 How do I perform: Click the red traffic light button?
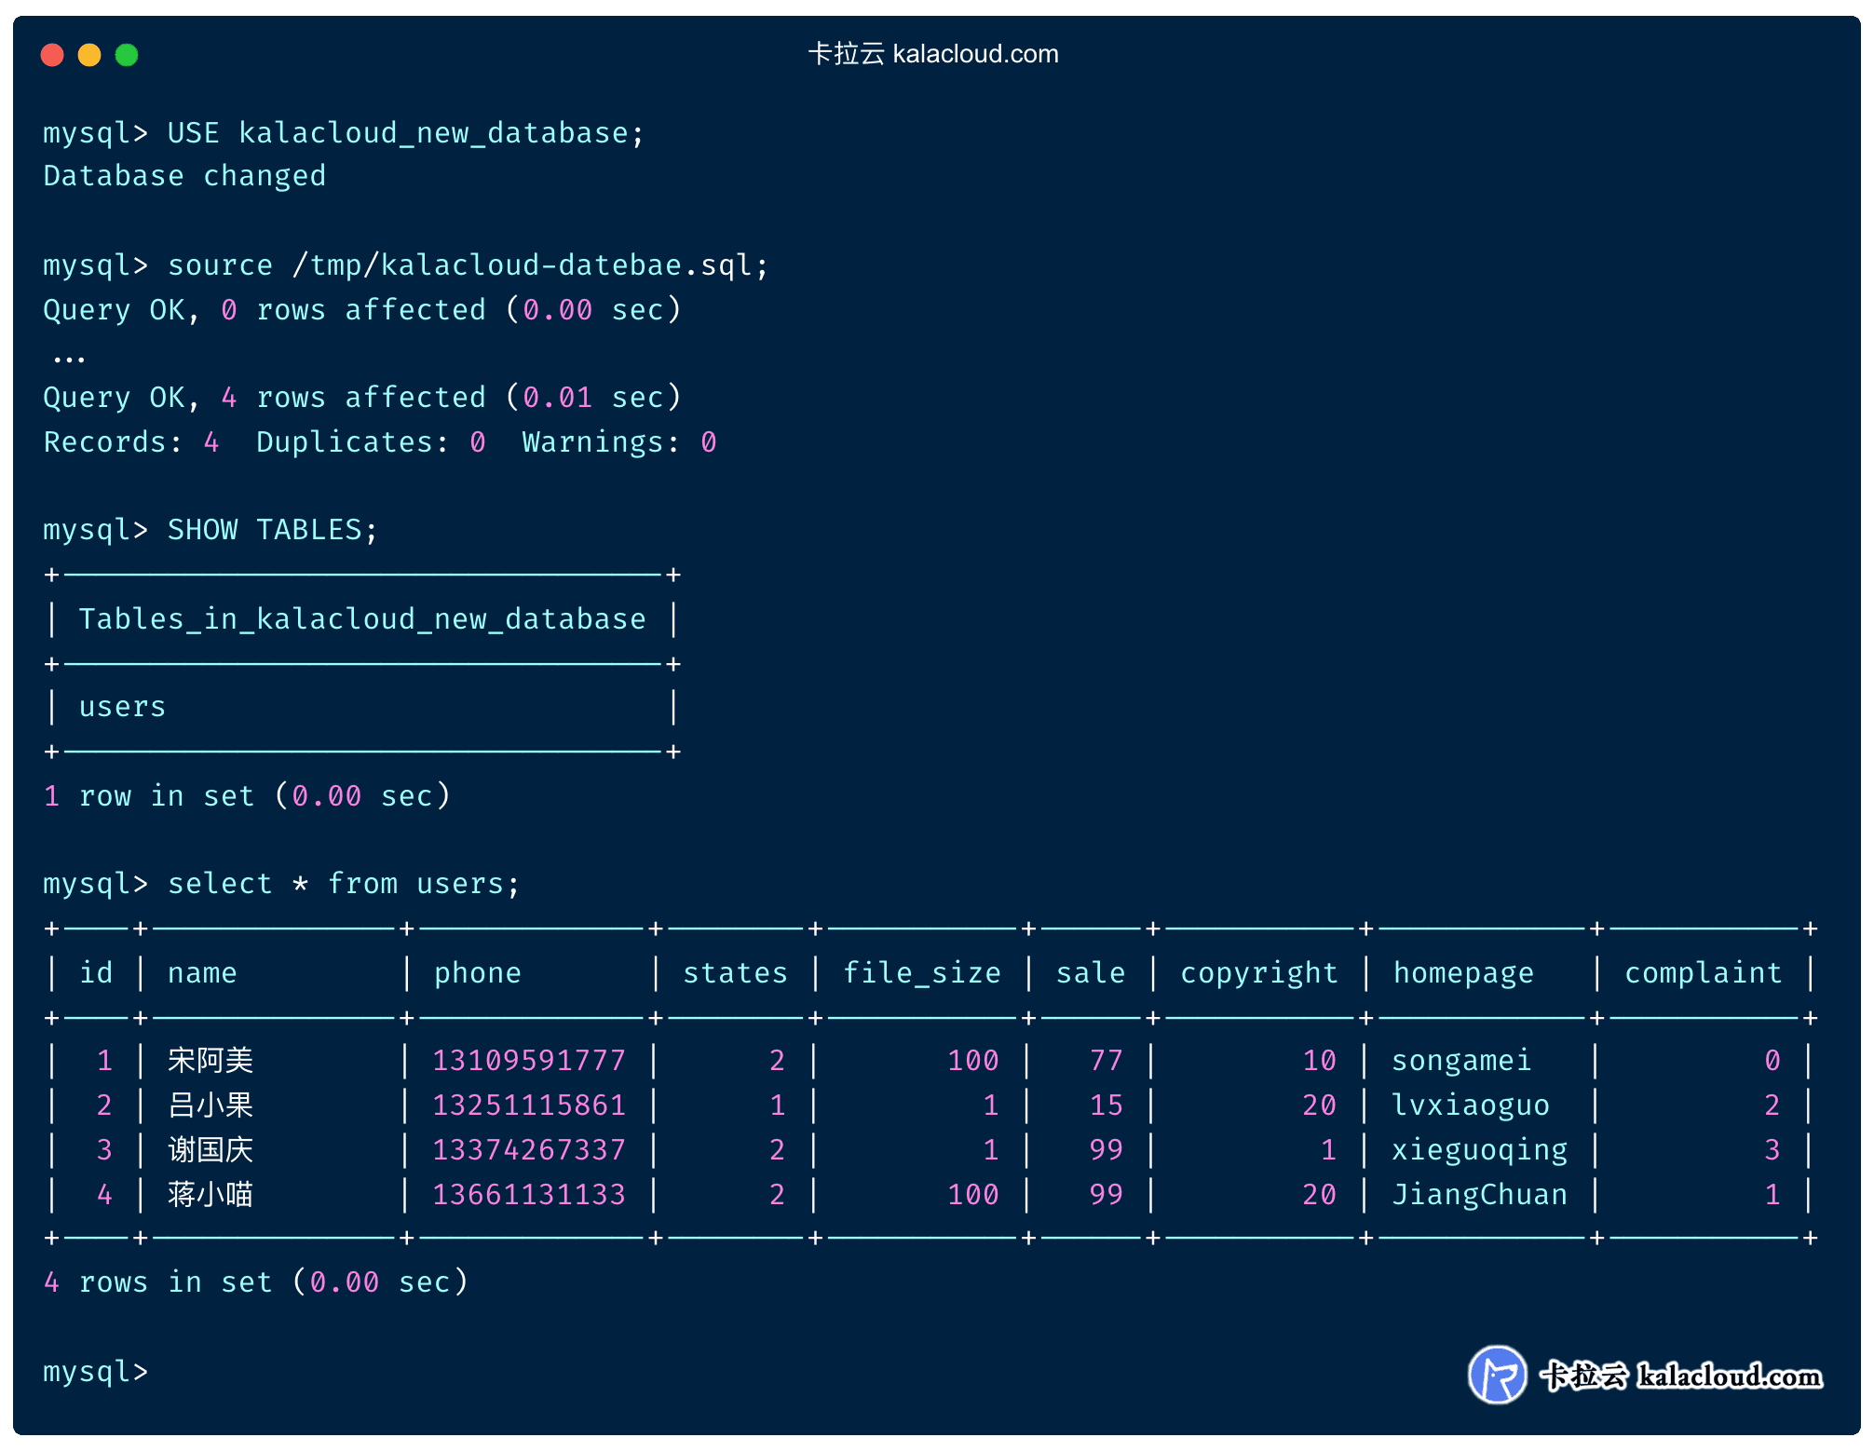tap(53, 55)
